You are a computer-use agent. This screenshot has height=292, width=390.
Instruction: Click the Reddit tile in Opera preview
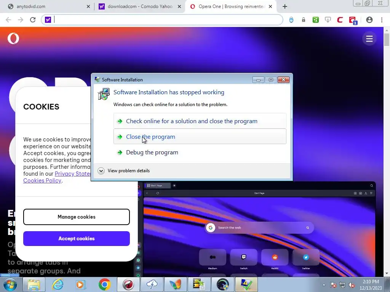tap(275, 257)
